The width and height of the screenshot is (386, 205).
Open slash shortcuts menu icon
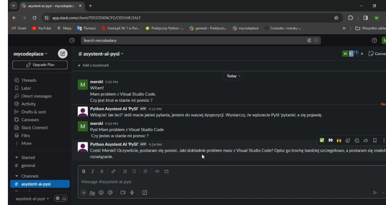point(145,193)
